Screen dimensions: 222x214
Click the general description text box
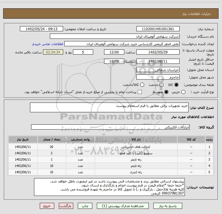point(109,107)
